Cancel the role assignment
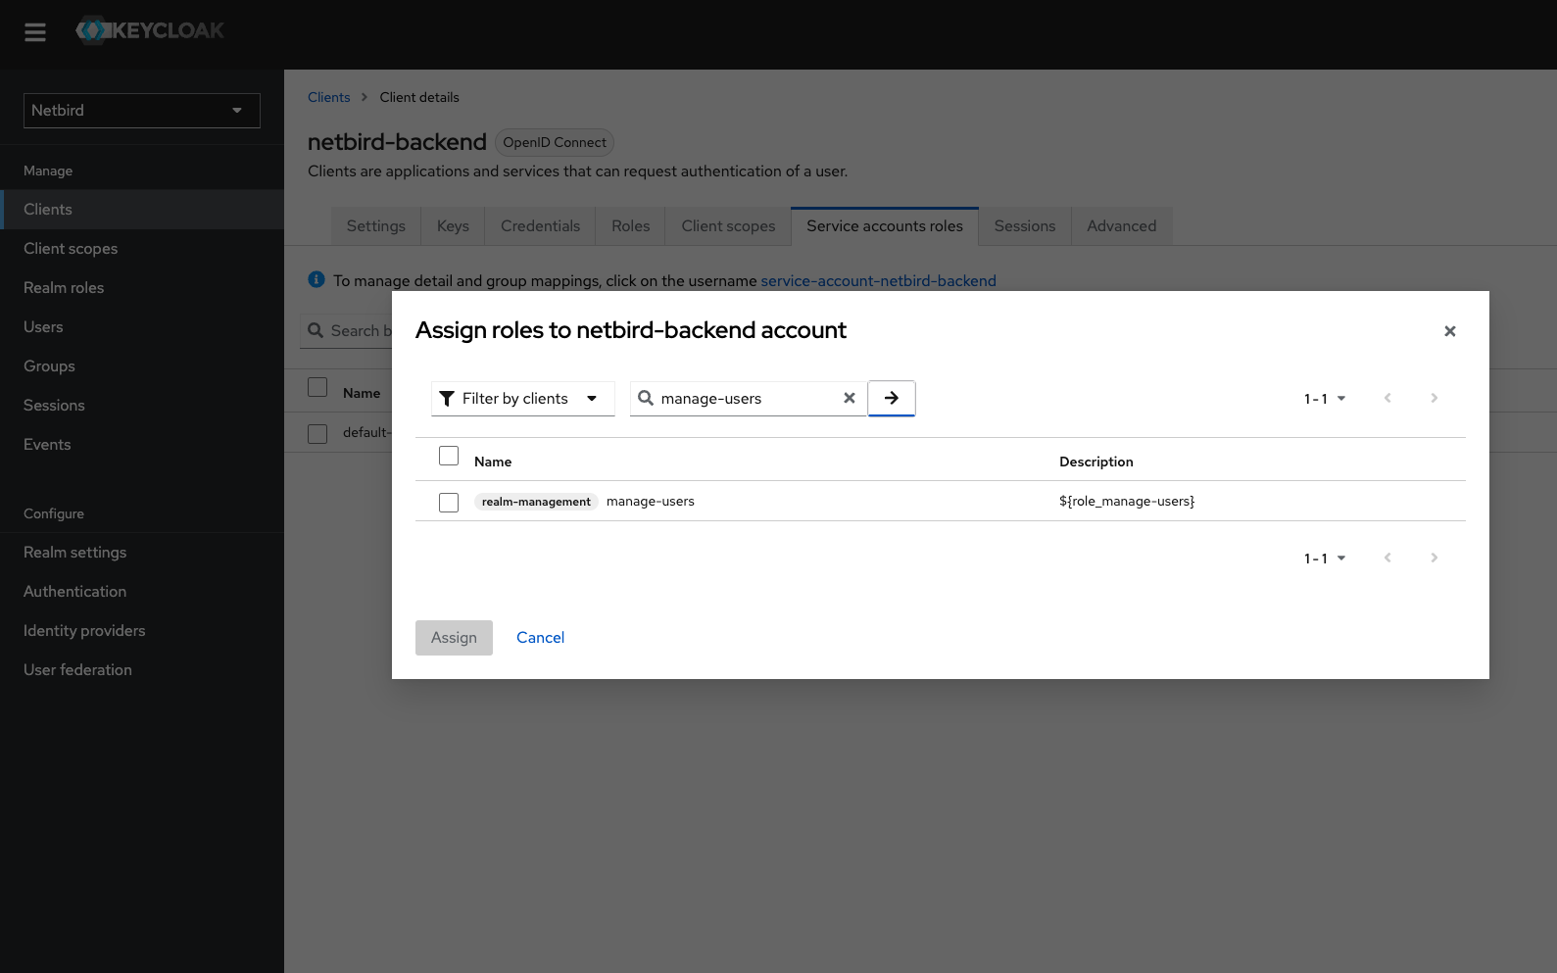This screenshot has height=973, width=1557. (x=540, y=638)
